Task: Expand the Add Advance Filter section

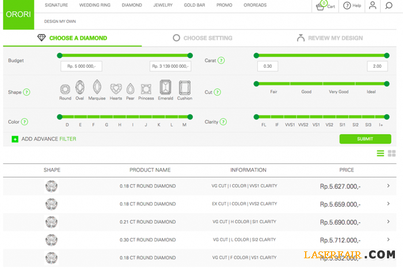Action: pyautogui.click(x=15, y=139)
